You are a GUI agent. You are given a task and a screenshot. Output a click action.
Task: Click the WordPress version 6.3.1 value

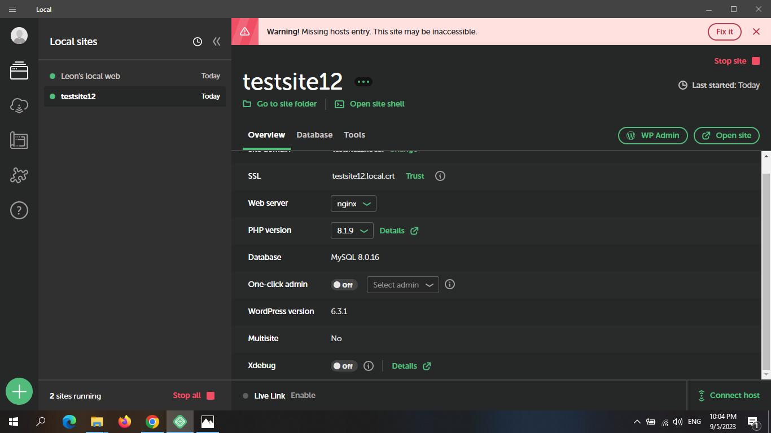[x=339, y=311]
